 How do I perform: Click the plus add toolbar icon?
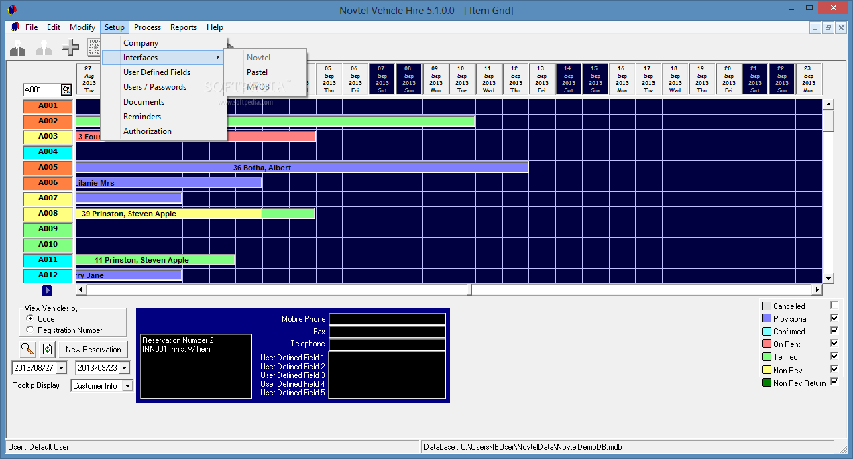(70, 48)
